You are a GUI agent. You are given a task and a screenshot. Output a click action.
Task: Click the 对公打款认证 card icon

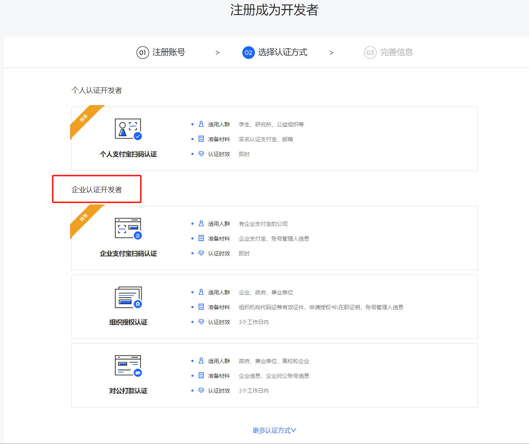click(128, 366)
